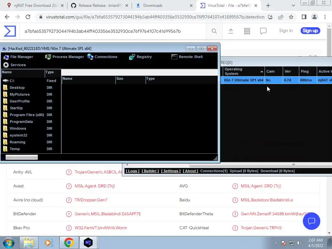Open the Services tool
This screenshot has height=249, width=332.
pos(14,65)
